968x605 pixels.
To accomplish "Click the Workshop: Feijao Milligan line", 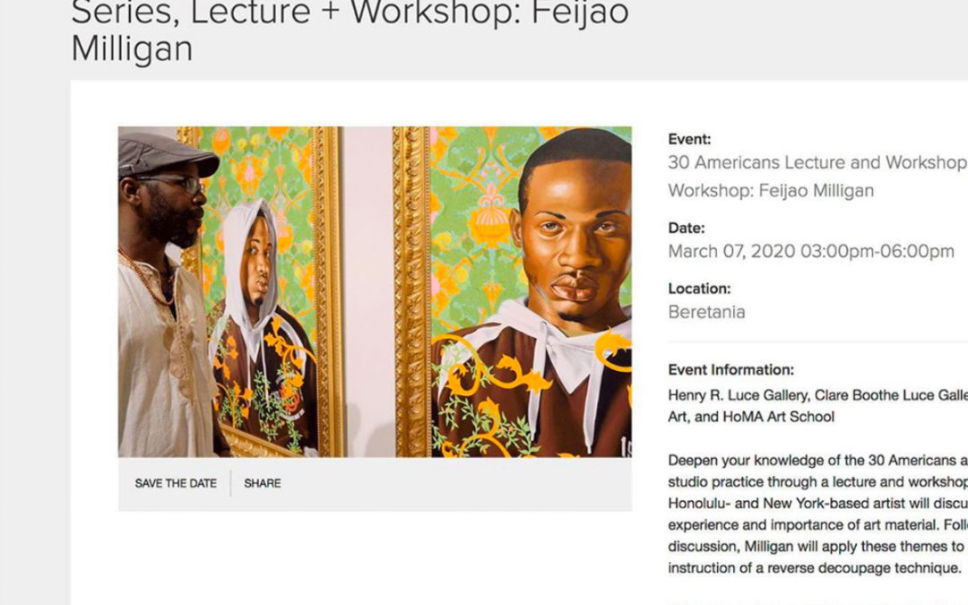I will (771, 190).
